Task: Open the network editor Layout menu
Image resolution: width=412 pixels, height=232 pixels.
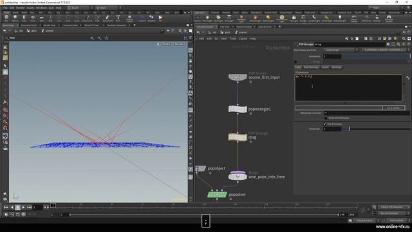Action: pos(243,39)
